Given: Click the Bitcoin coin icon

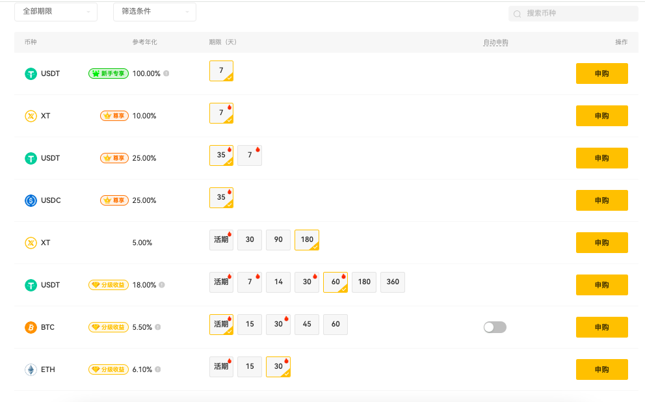Looking at the screenshot, I should click(31, 327).
